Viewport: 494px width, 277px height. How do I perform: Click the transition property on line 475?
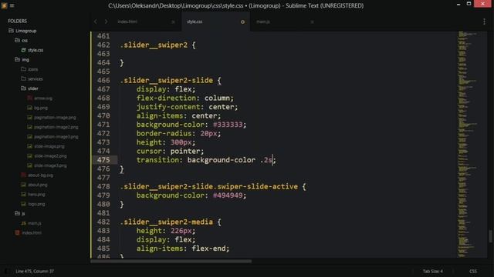(157, 160)
